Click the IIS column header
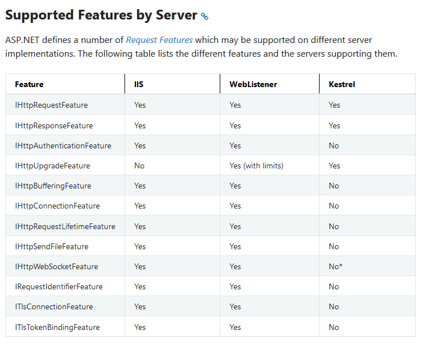 click(x=139, y=84)
